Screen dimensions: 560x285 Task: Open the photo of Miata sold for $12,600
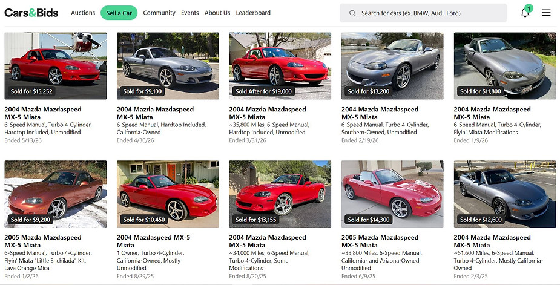click(505, 194)
